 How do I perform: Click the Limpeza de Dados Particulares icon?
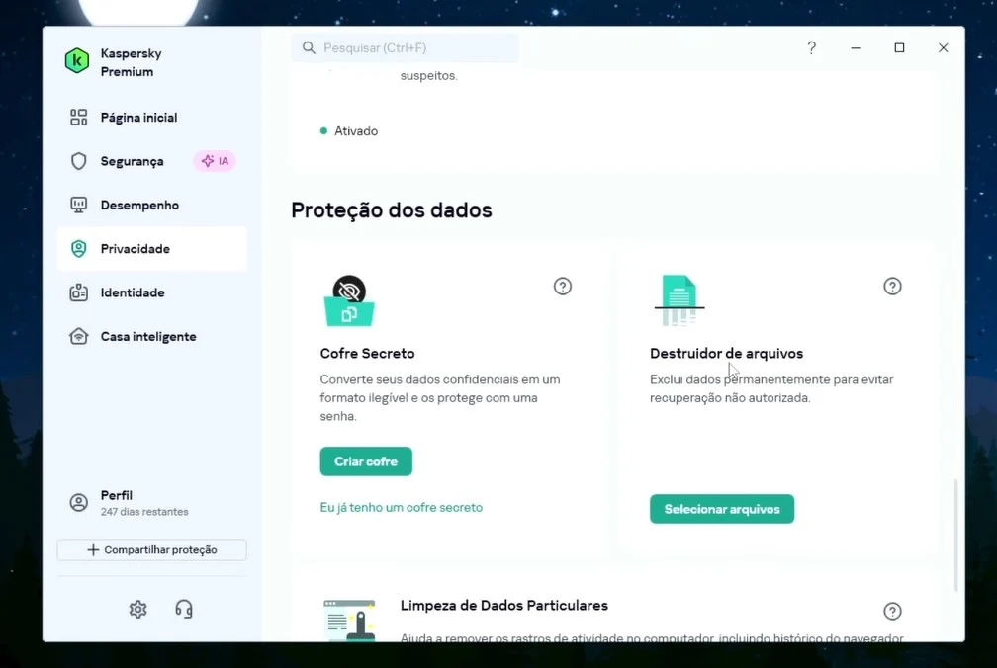pos(349,621)
